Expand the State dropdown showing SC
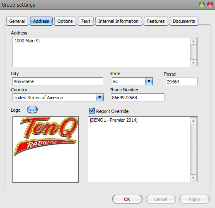 (149, 81)
